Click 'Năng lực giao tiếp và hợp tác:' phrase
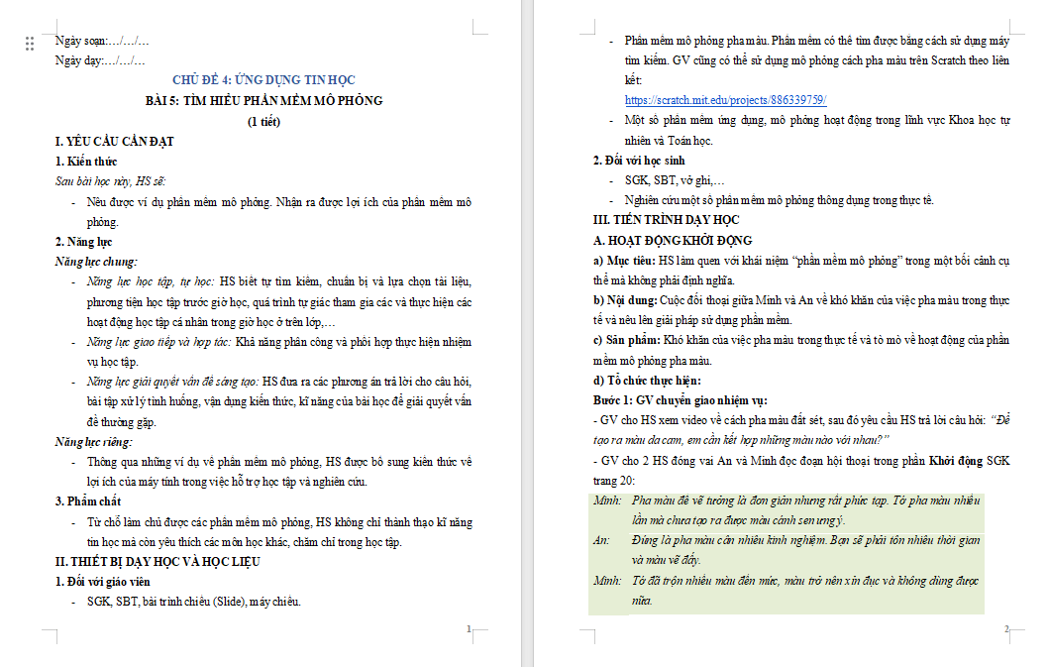1048x667 pixels. (158, 342)
